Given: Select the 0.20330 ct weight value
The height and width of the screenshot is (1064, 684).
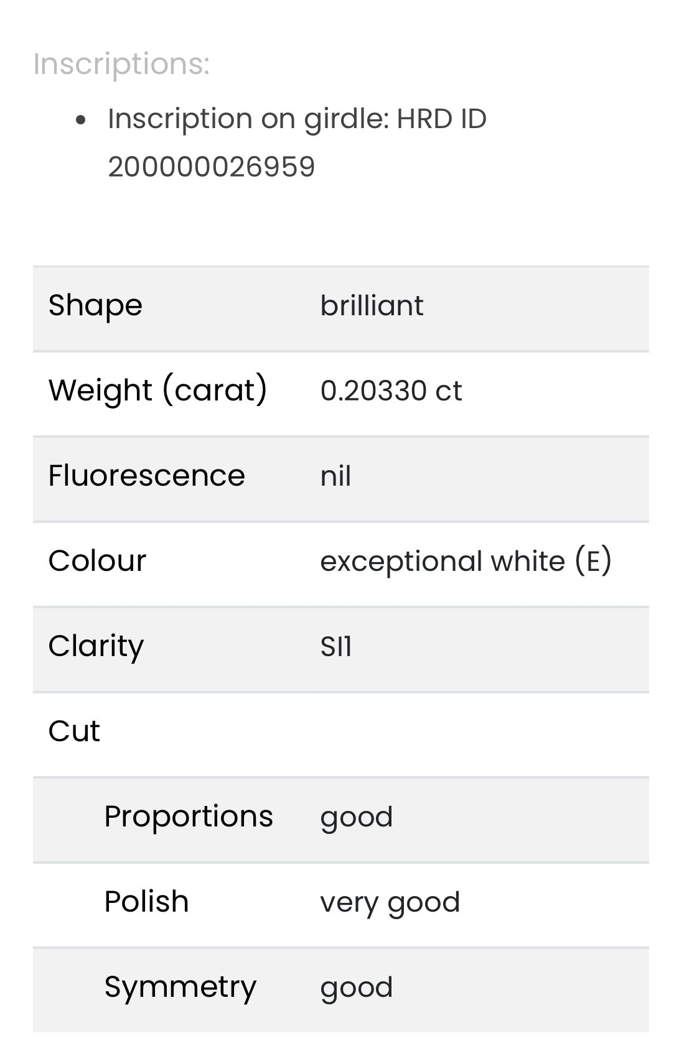Looking at the screenshot, I should point(391,391).
